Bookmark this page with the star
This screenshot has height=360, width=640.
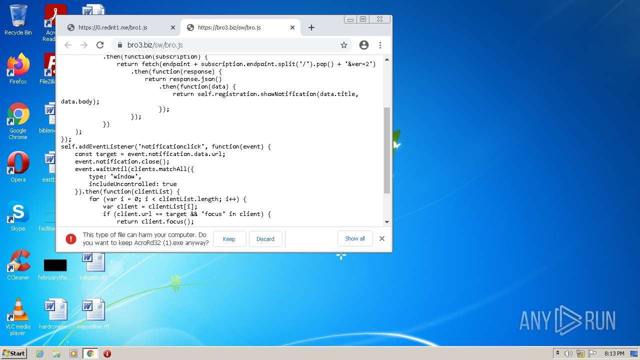344,45
